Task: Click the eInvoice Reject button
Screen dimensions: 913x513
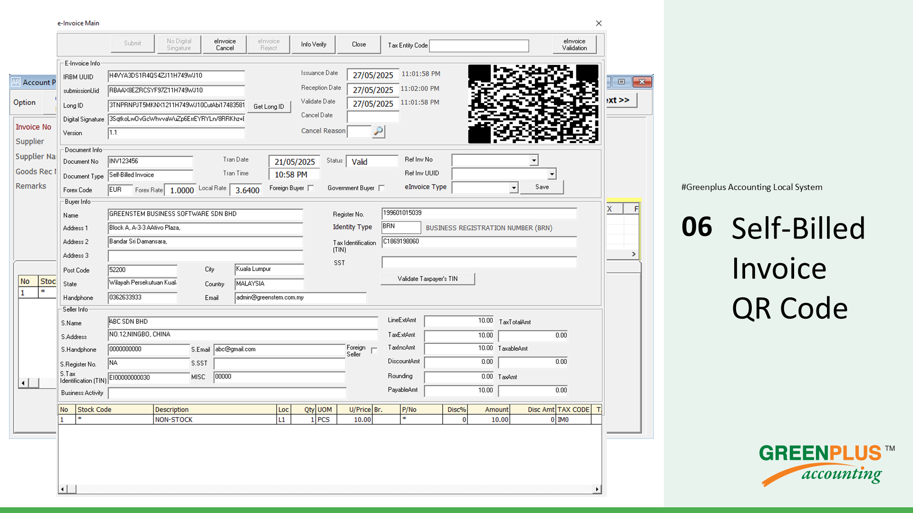Action: (x=269, y=45)
